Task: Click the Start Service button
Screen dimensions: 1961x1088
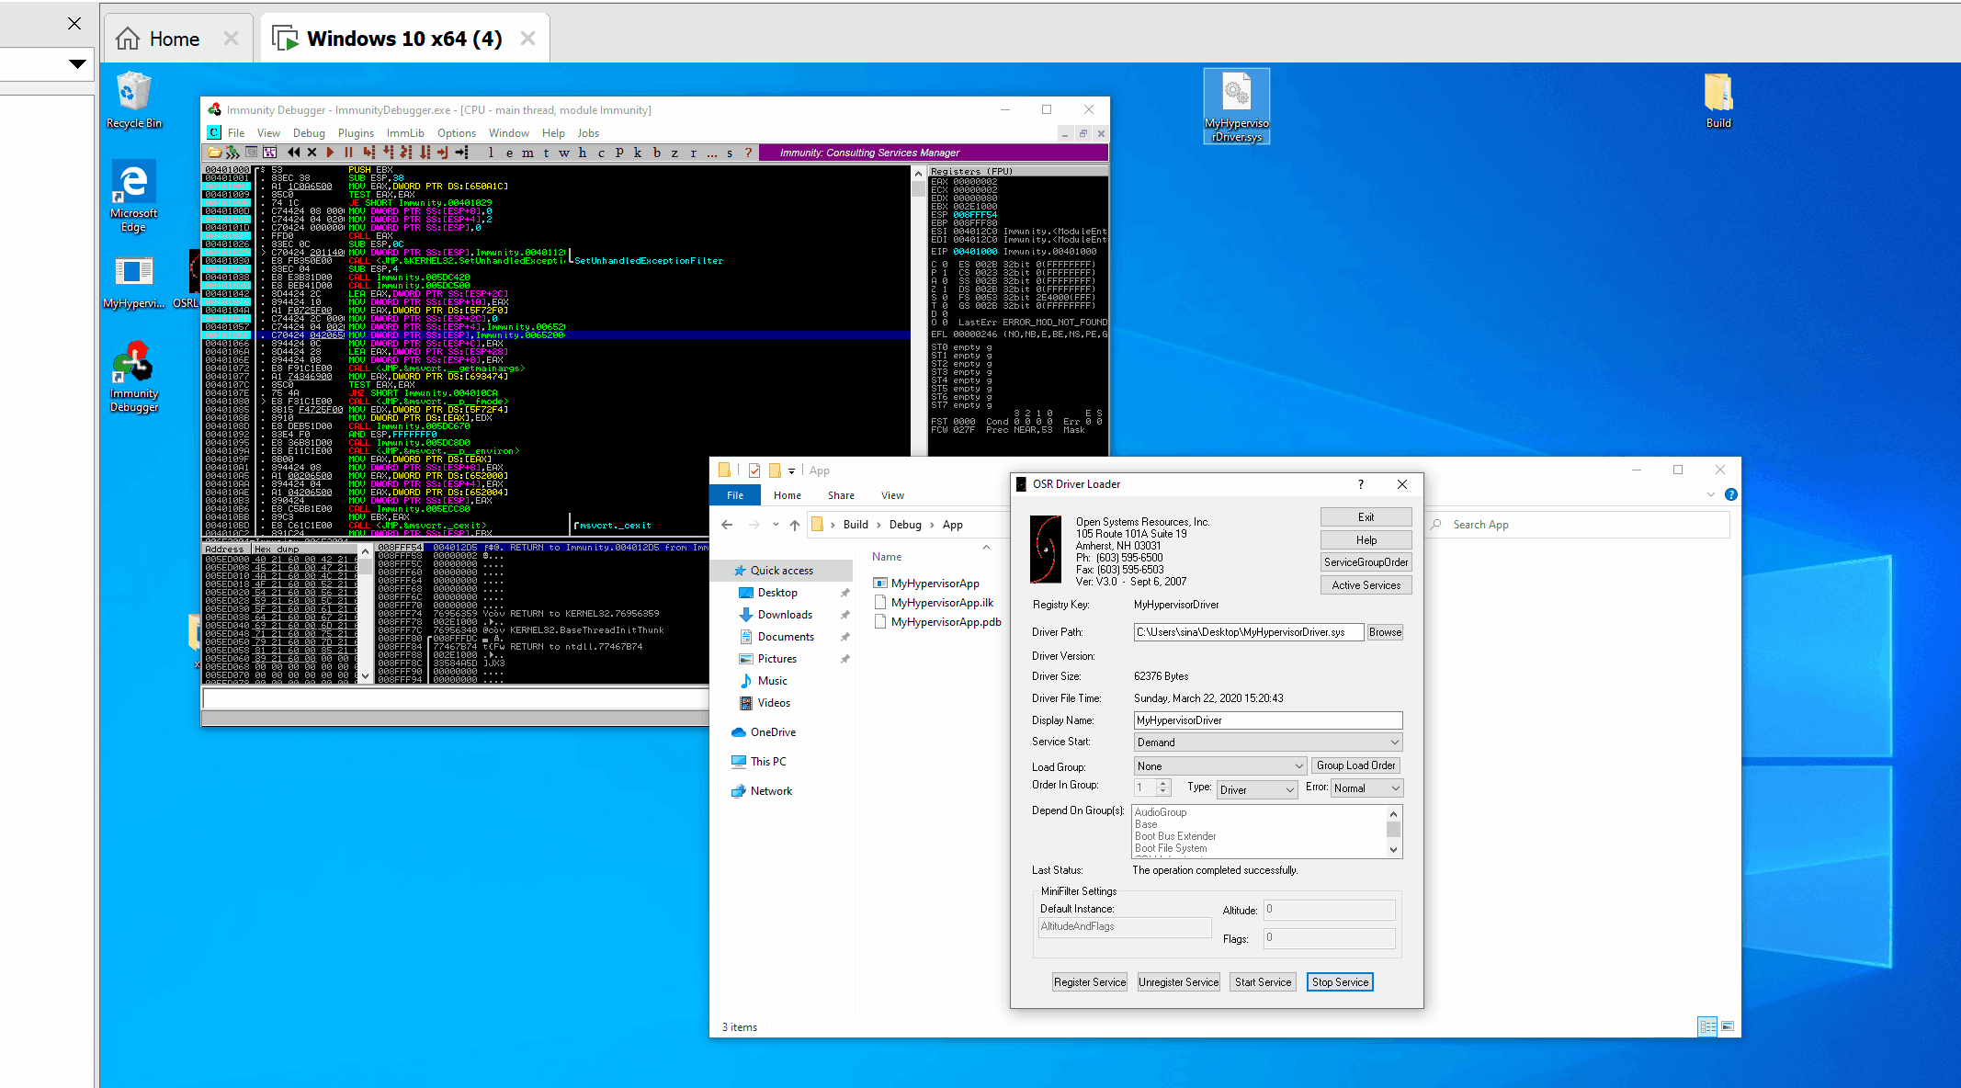Action: (1263, 982)
